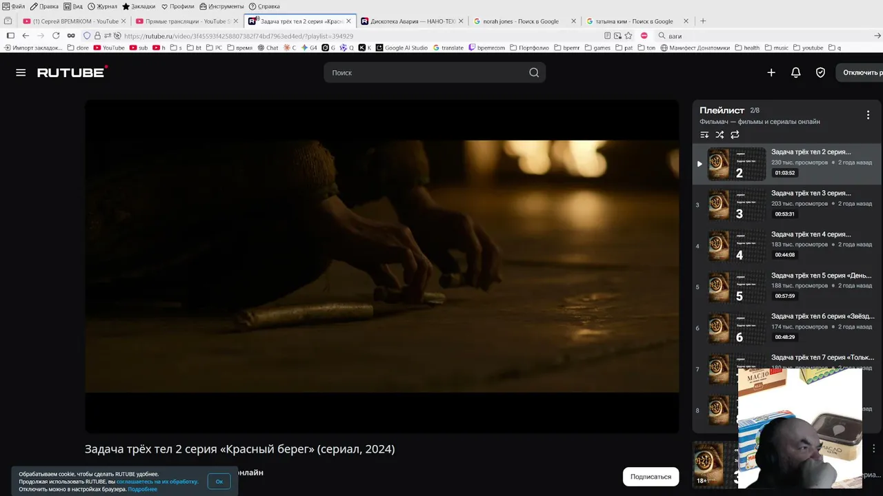Open the Справка menu
This screenshot has height=496, width=883.
click(x=264, y=6)
